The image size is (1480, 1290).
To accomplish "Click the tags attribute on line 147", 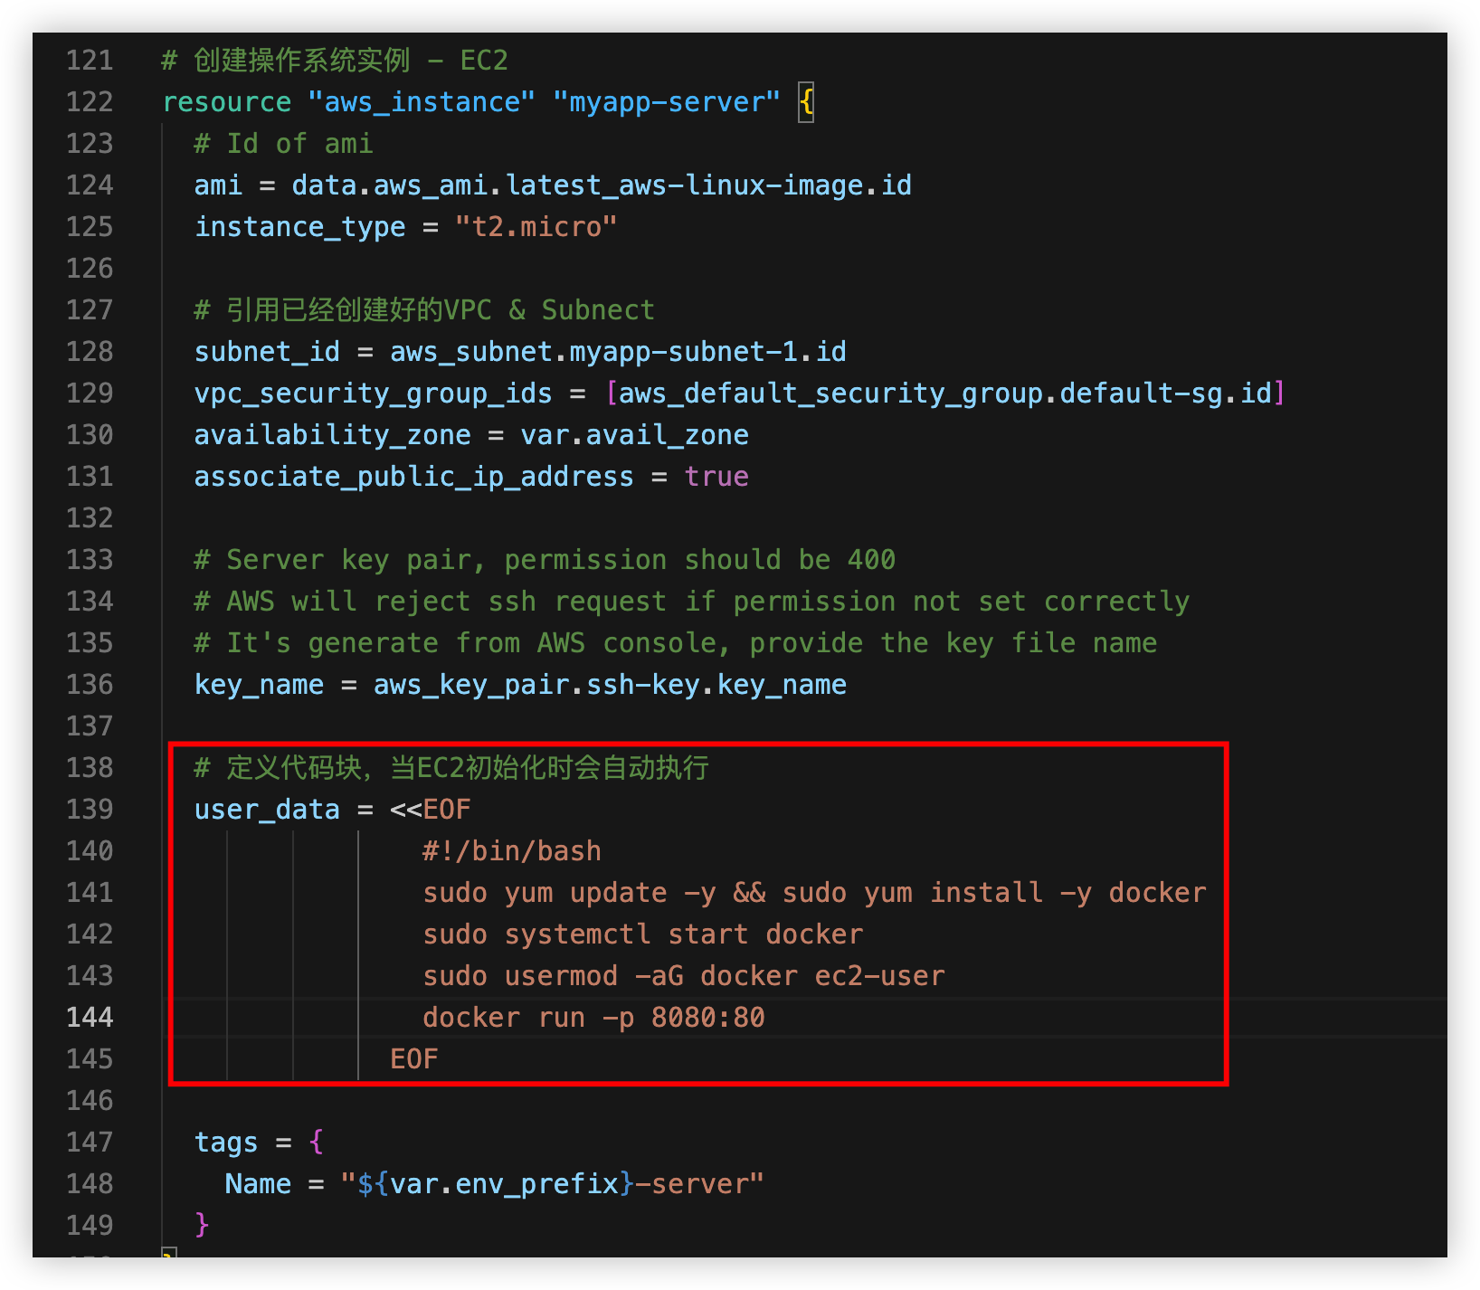I will (x=226, y=1143).
